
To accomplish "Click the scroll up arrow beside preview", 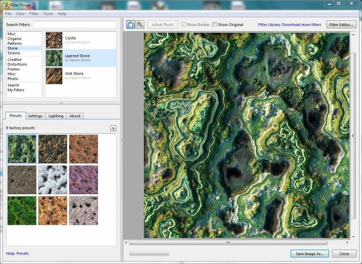I will [x=353, y=35].
